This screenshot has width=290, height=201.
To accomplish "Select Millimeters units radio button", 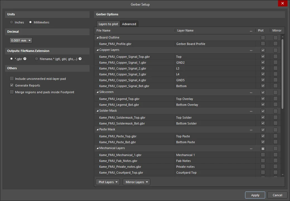I will (x=30, y=22).
